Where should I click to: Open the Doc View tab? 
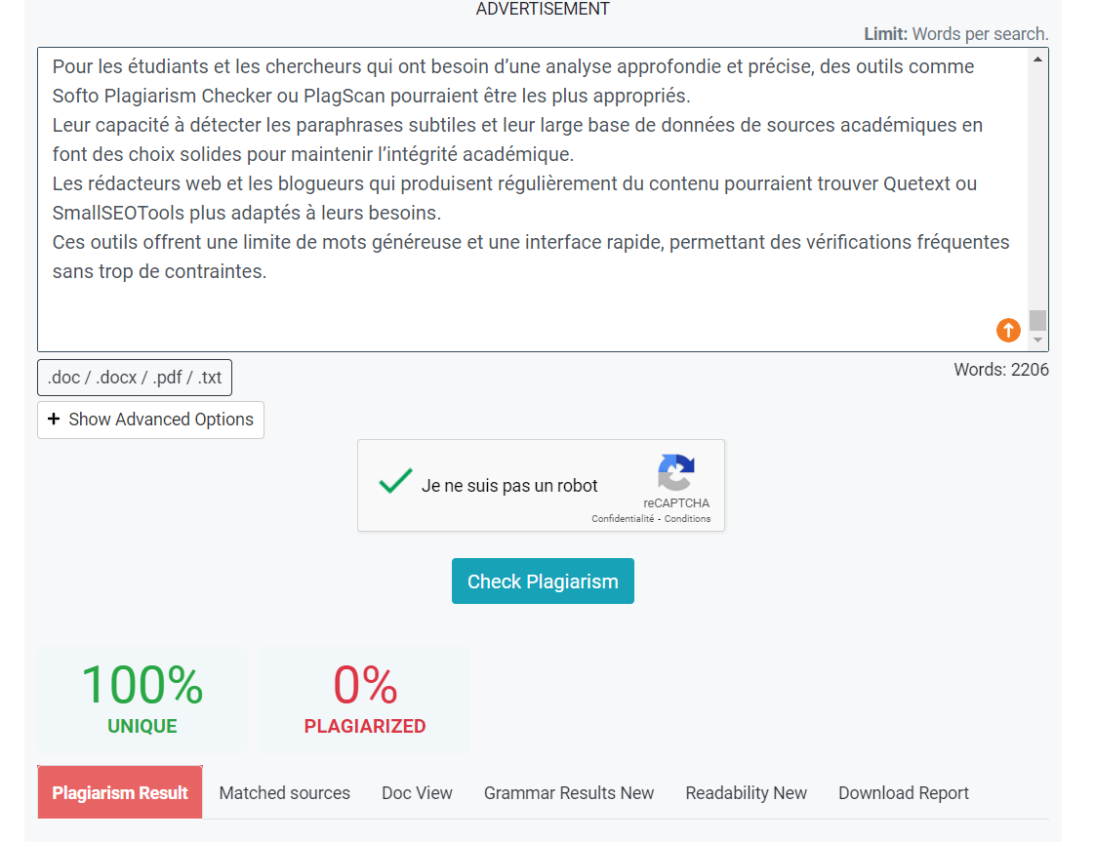417,793
